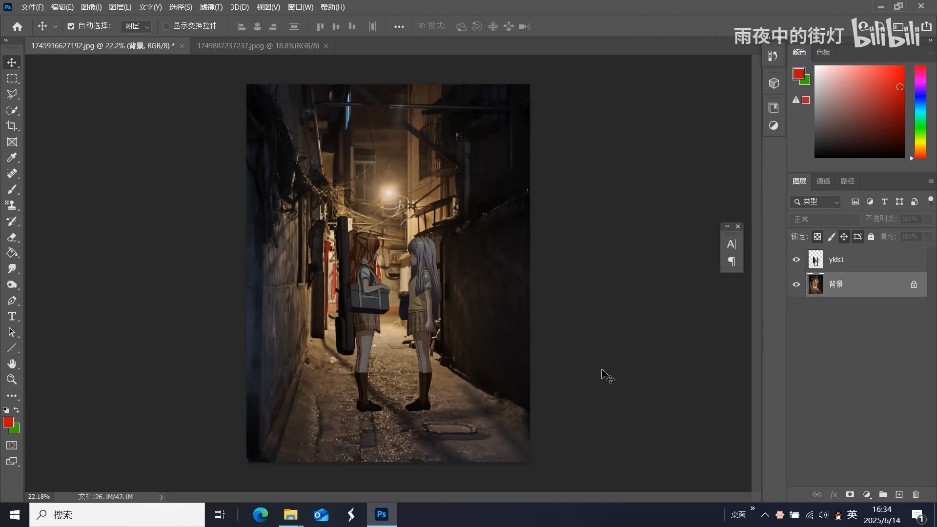
Task: Reset default foreground and background colors
Action: coord(6,410)
